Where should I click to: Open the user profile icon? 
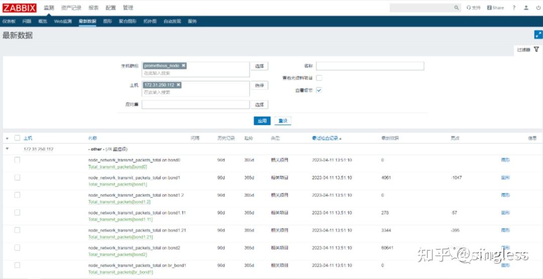[526, 8]
